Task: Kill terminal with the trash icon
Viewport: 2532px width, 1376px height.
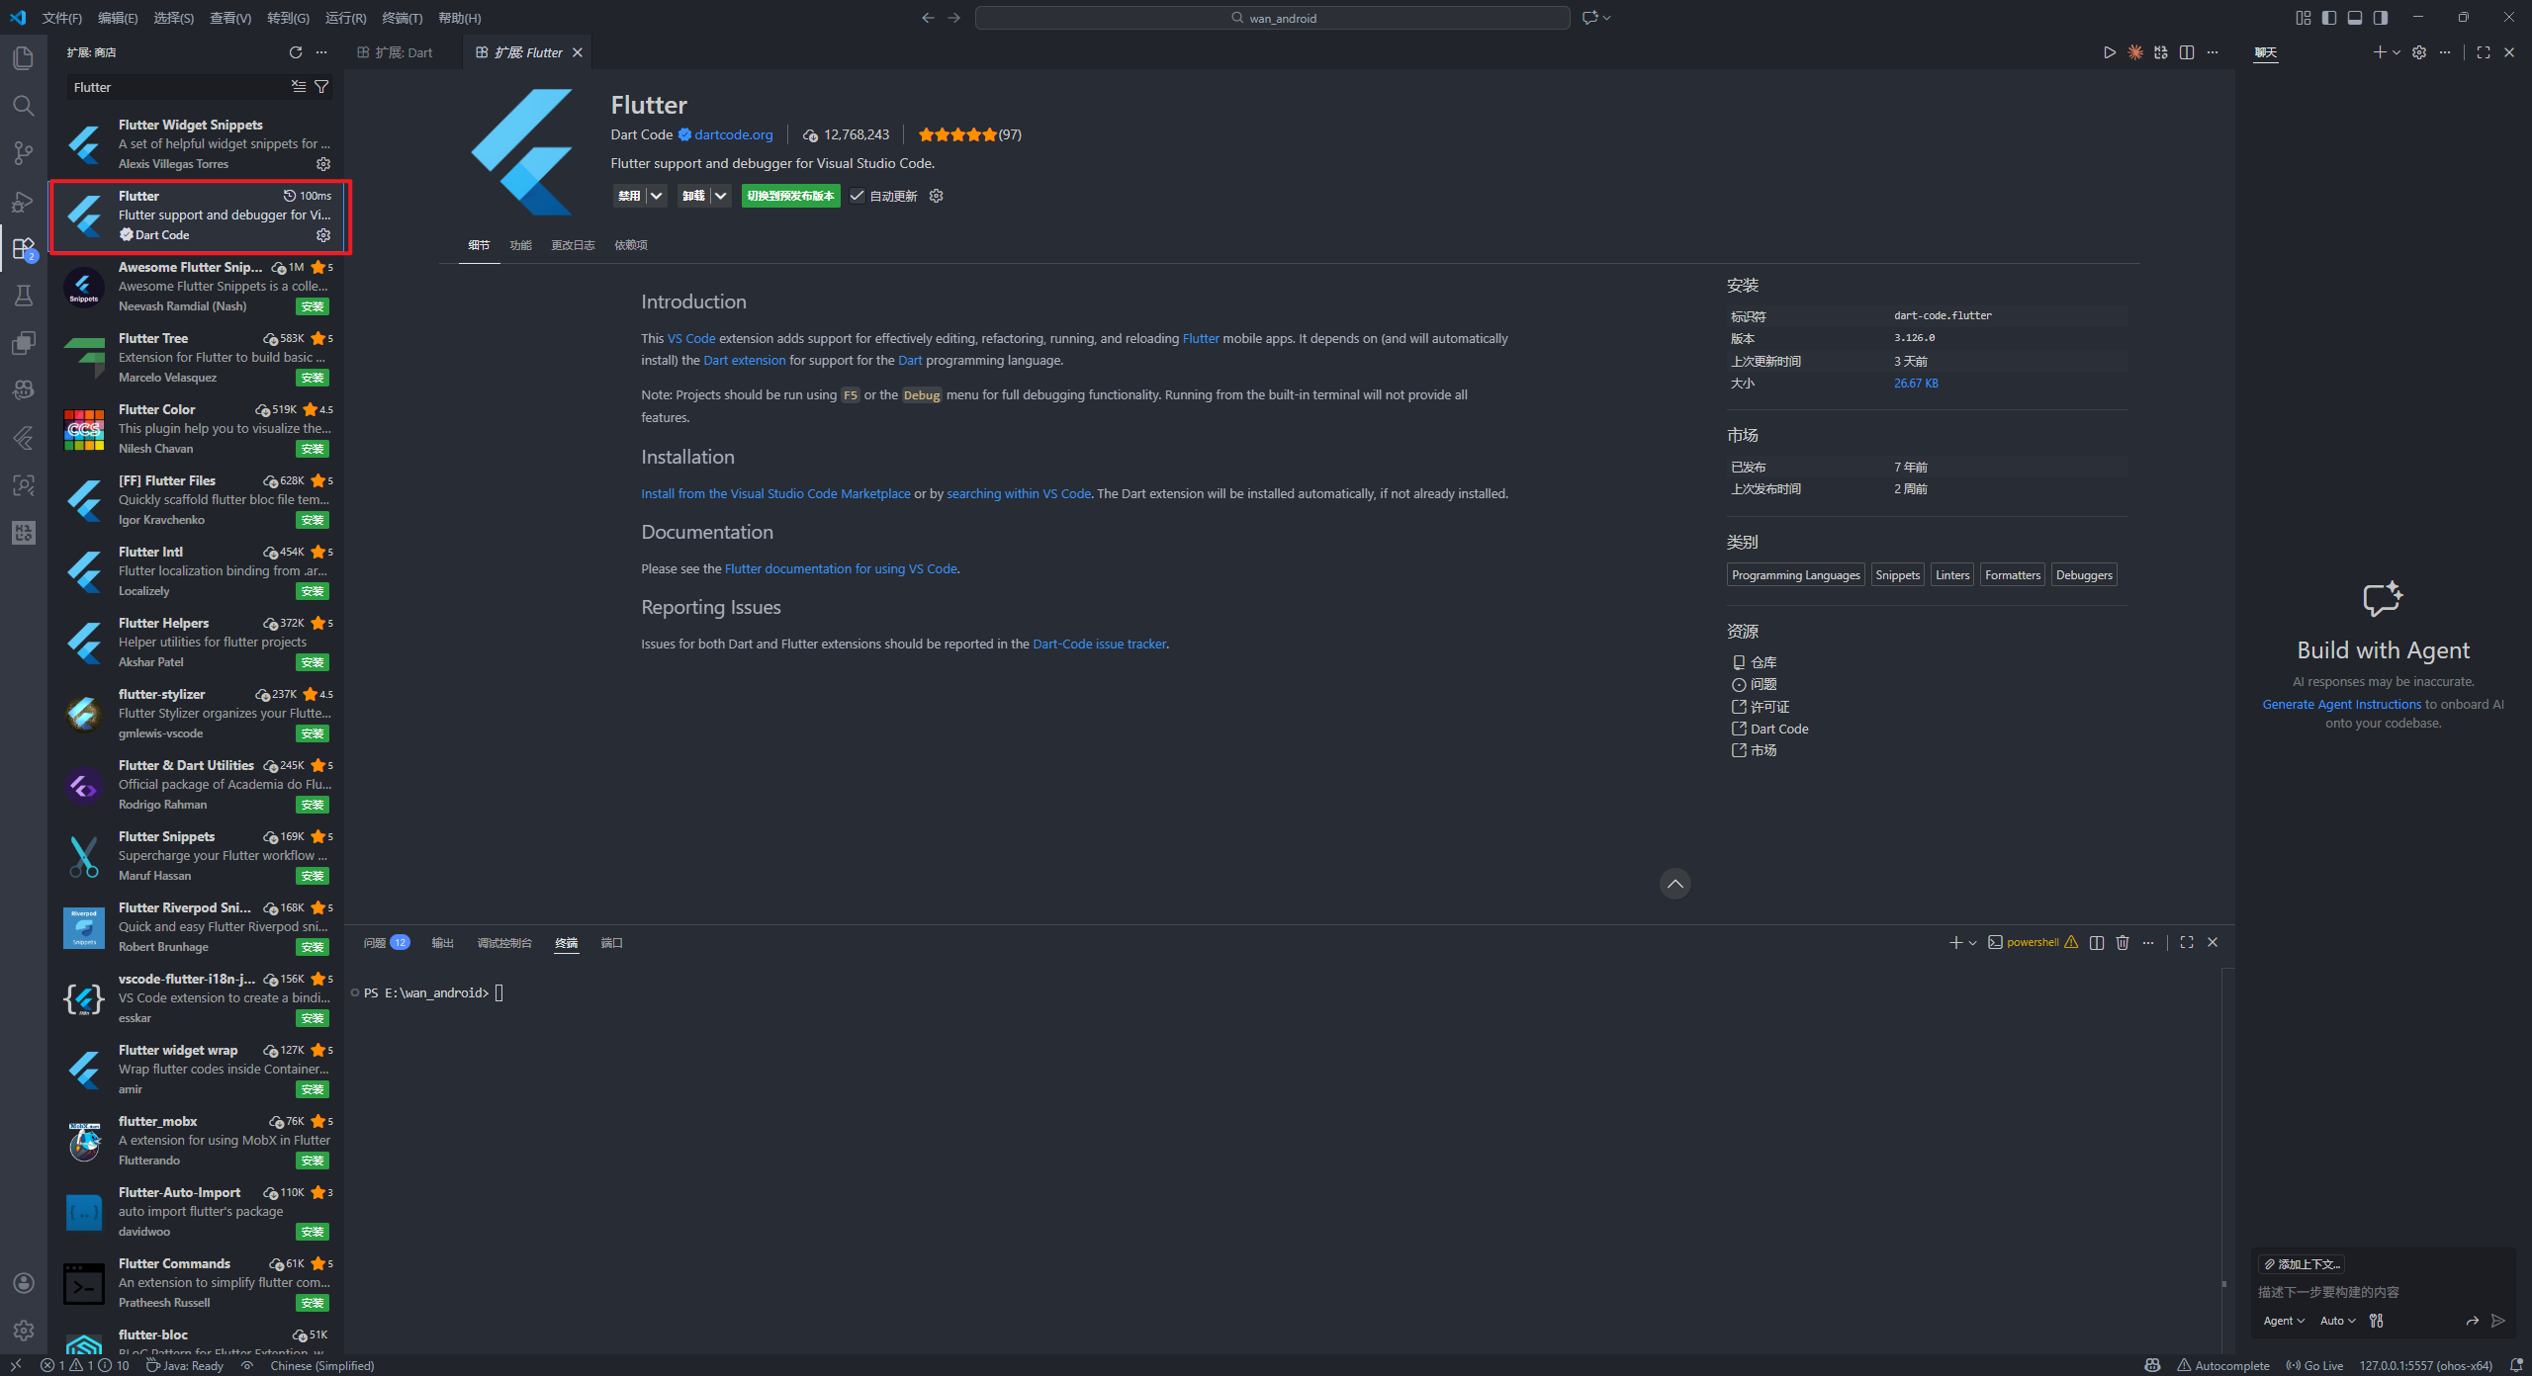Action: click(x=2122, y=942)
